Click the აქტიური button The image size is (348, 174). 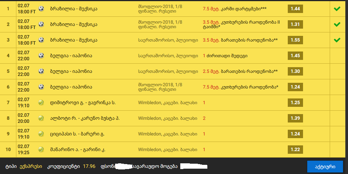[325, 167]
